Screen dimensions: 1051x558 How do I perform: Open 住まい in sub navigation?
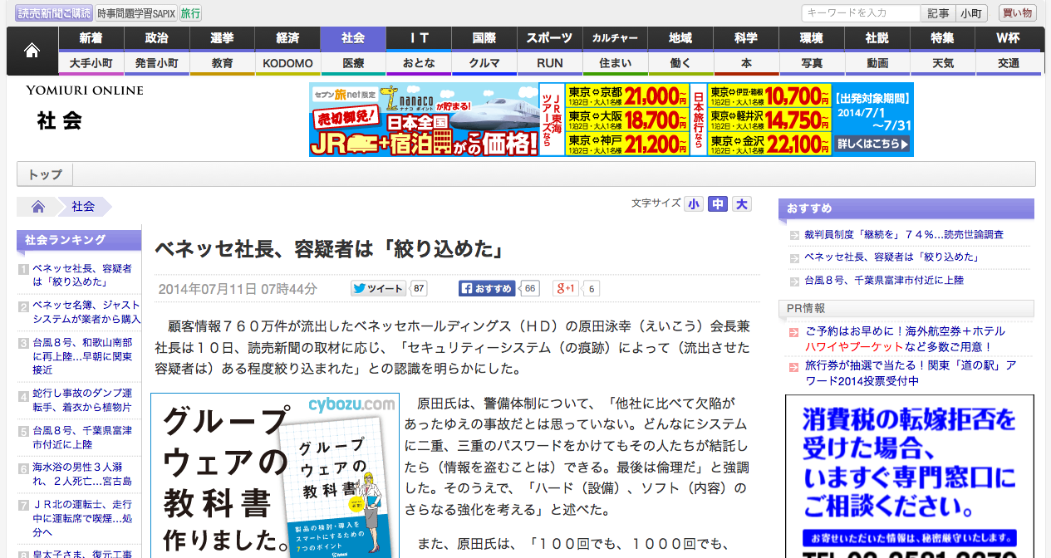pyautogui.click(x=615, y=63)
